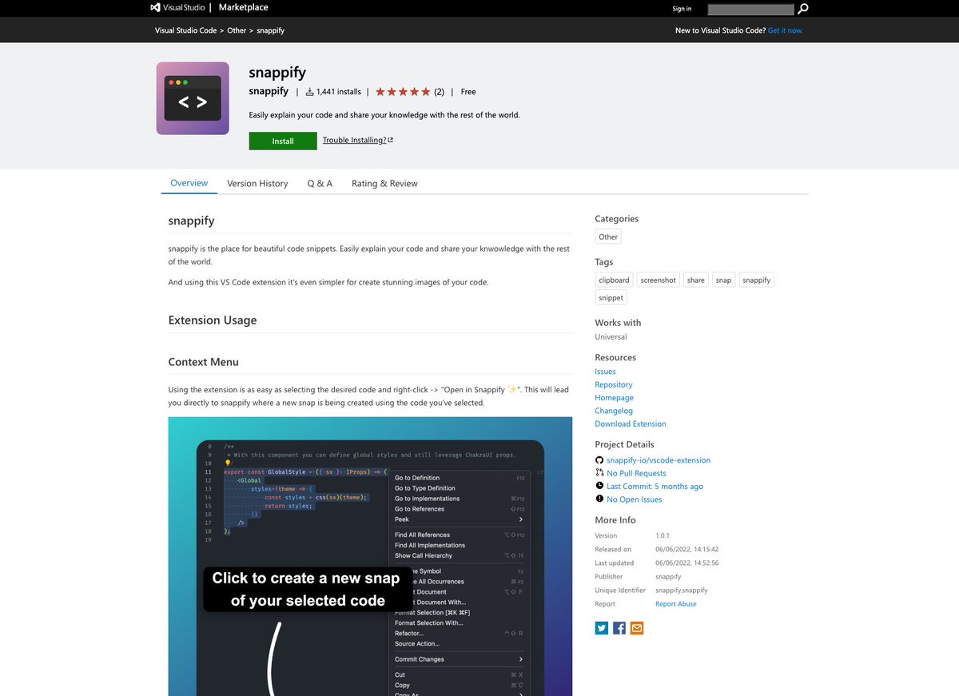Click the snippet tag

611,297
